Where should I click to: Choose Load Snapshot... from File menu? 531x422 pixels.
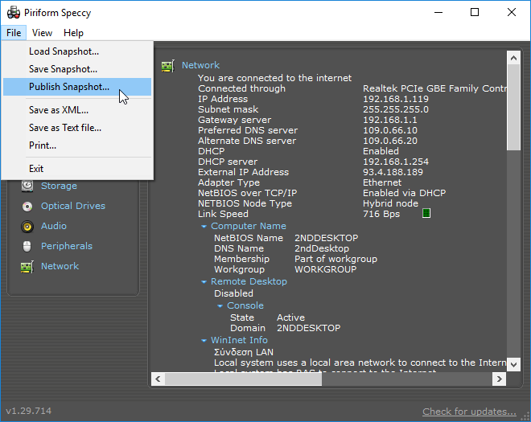pyautogui.click(x=77, y=51)
